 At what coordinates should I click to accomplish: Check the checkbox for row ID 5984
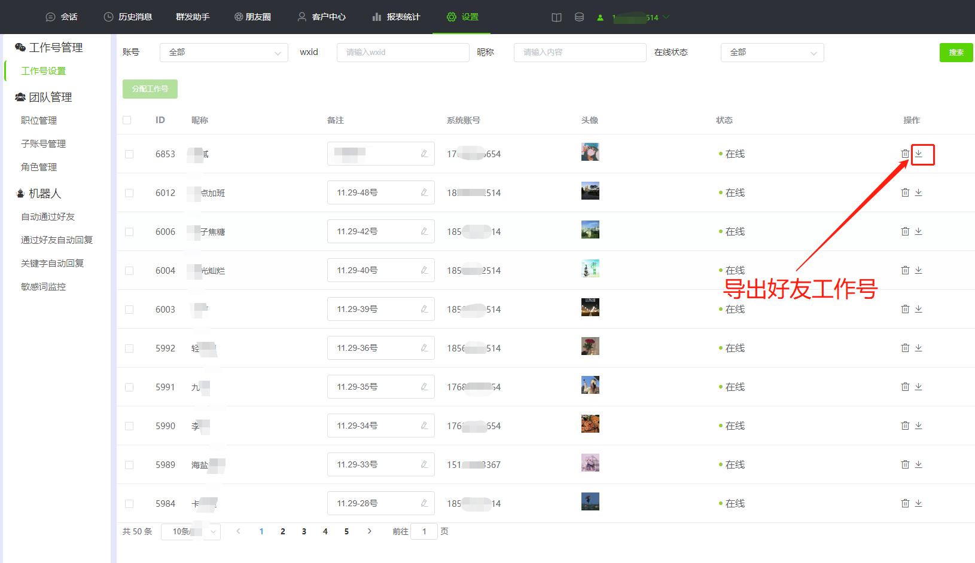tap(129, 503)
